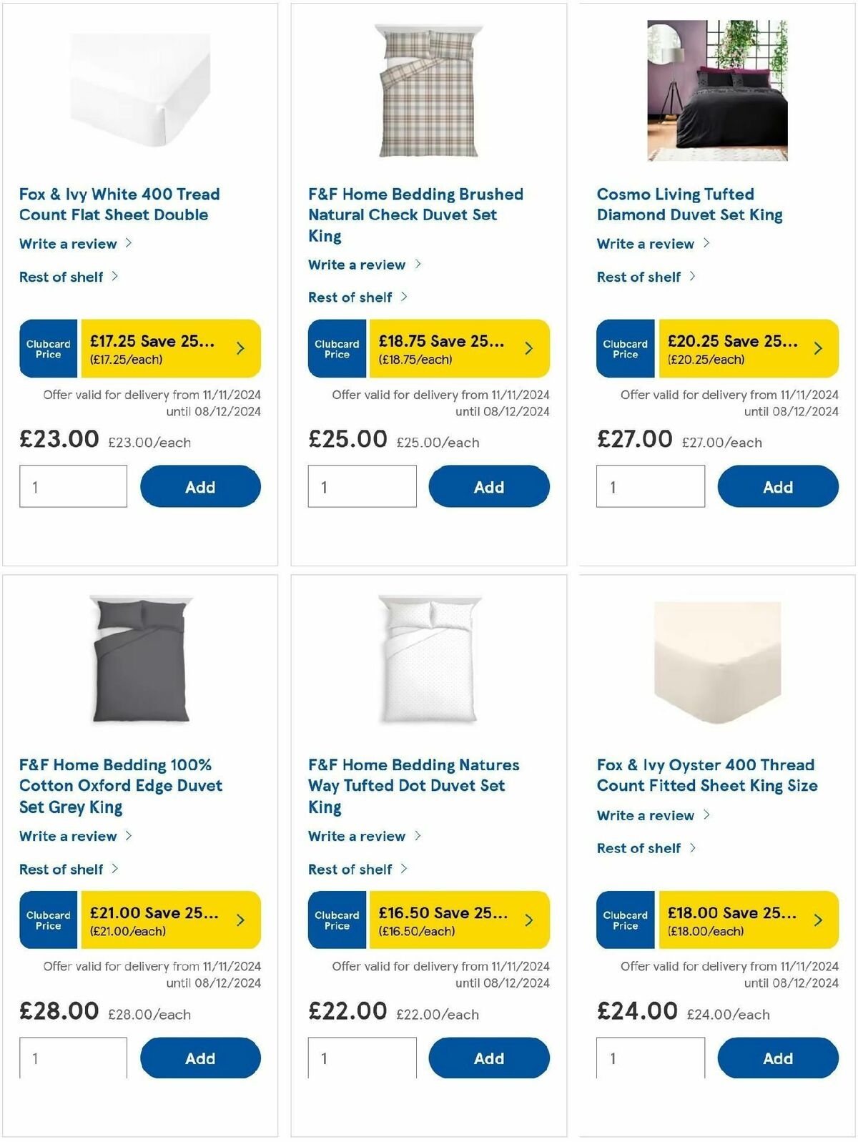Expand the Rest of shelf arrow for Oyster fitted sheet
858x1142 pixels.
click(691, 849)
